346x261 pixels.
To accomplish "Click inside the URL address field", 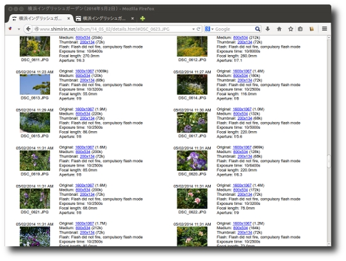I will pyautogui.click(x=113, y=29).
